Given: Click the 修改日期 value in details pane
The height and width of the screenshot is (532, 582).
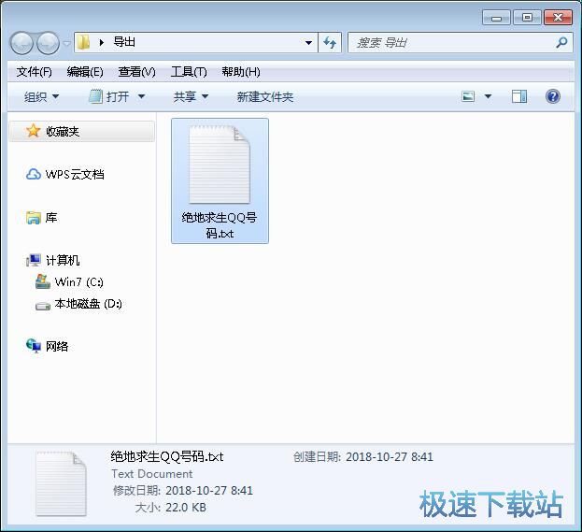Looking at the screenshot, I should tap(209, 491).
